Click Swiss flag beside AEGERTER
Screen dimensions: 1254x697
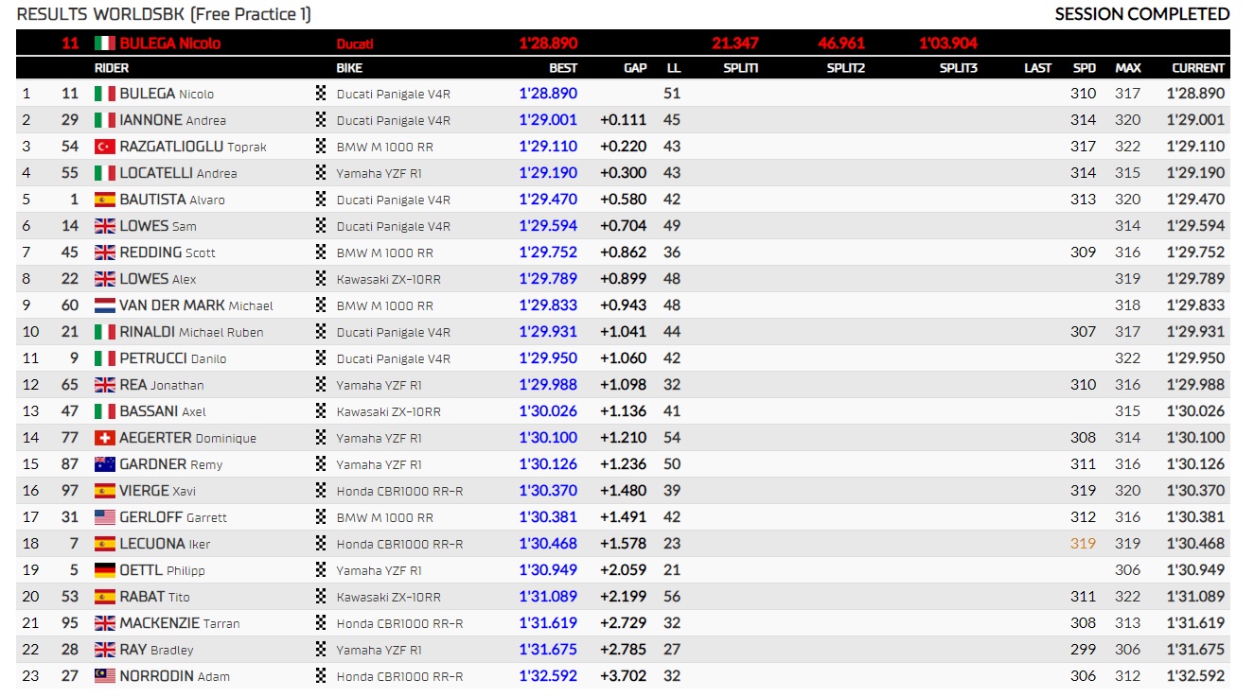coord(105,438)
